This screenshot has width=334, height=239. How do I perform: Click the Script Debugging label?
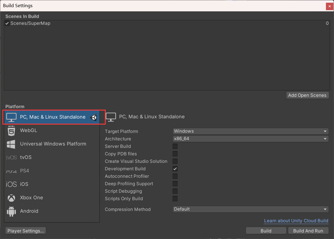(123, 191)
